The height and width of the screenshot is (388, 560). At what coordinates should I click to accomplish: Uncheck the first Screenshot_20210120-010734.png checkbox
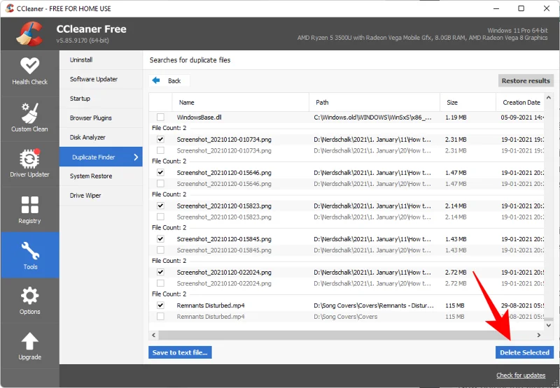click(x=161, y=140)
